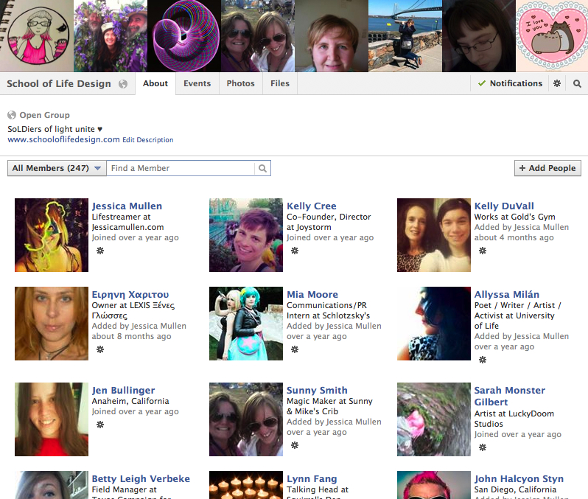Open Sarah Monster Gilbert's name link
The width and height of the screenshot is (588, 499).
pyautogui.click(x=510, y=397)
